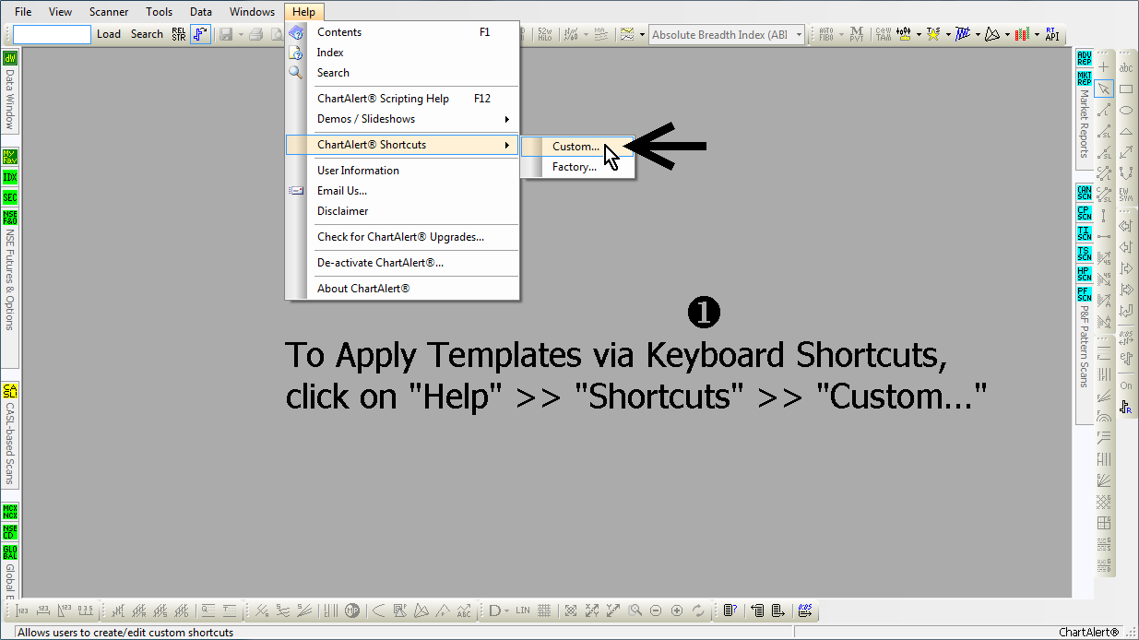Click the zoom-in plus icon in bottom toolbar
Image resolution: width=1139 pixels, height=640 pixels.
tap(677, 610)
